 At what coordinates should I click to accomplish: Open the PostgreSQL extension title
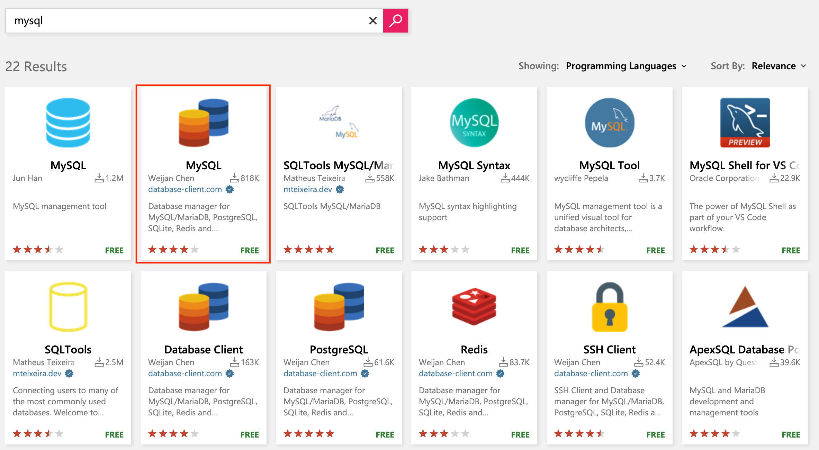pyautogui.click(x=339, y=349)
